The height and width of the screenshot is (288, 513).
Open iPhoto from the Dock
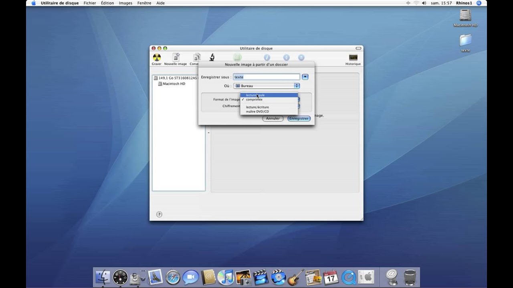coord(243,277)
